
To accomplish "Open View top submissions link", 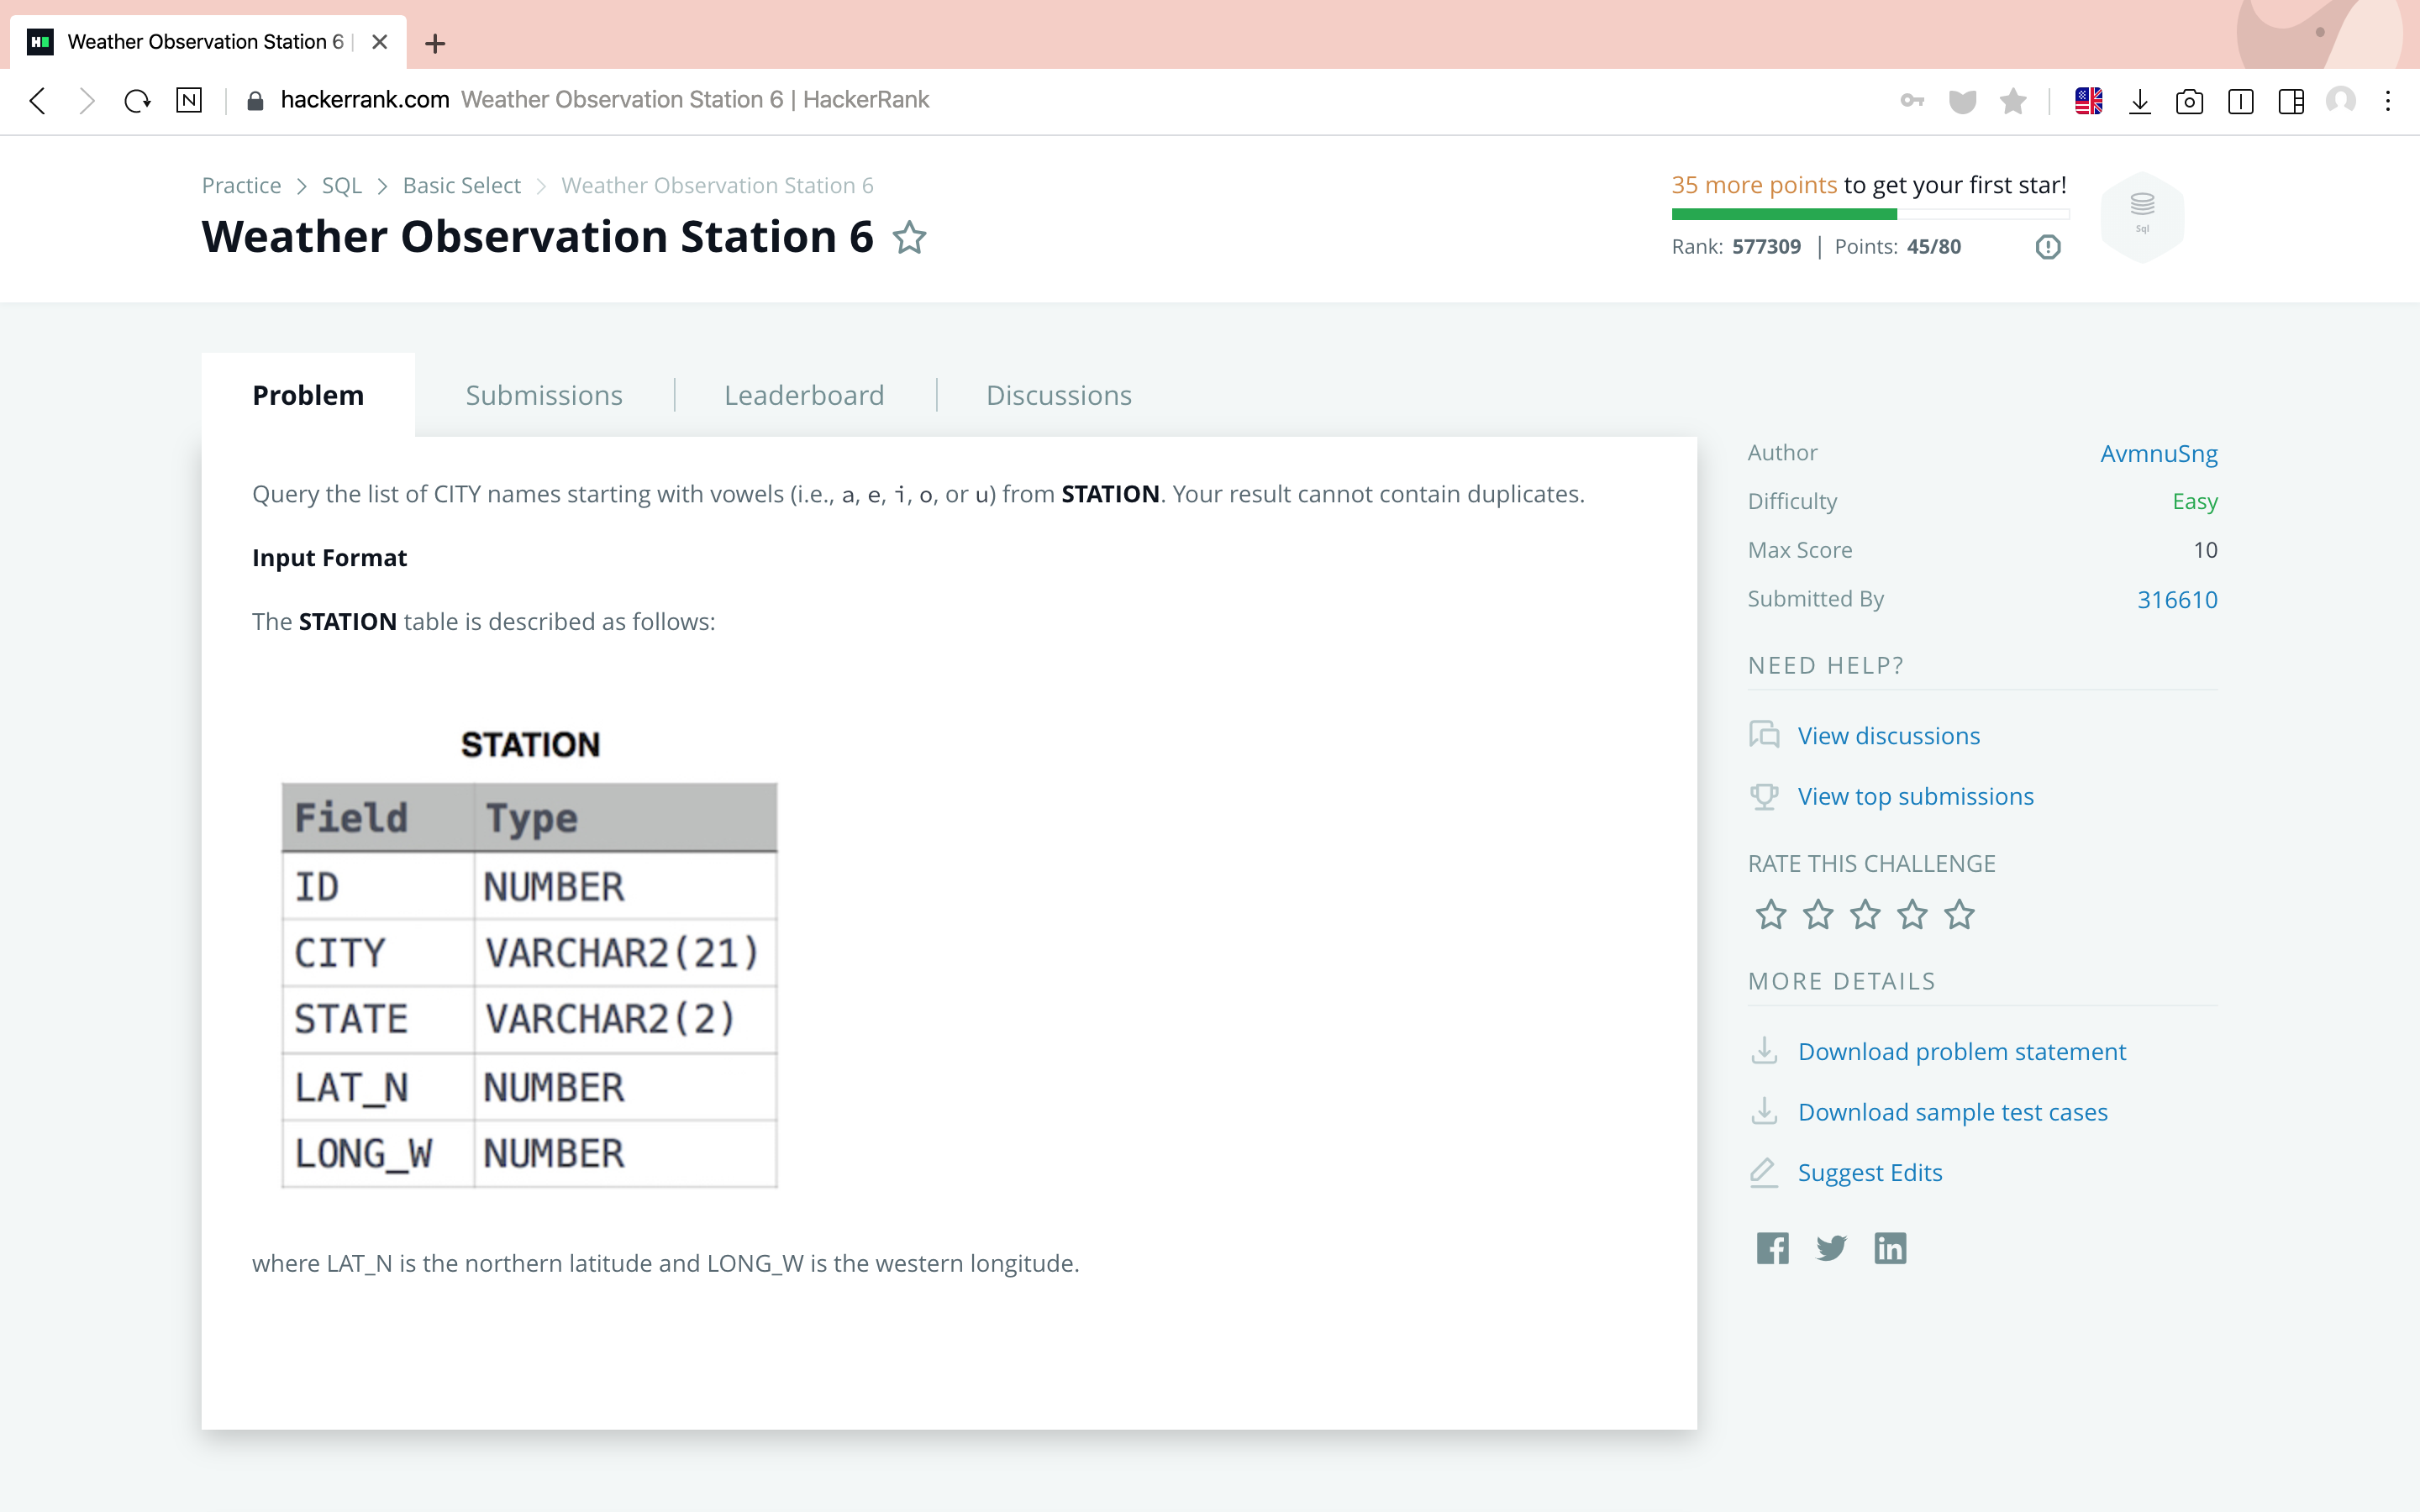I will pyautogui.click(x=1915, y=796).
